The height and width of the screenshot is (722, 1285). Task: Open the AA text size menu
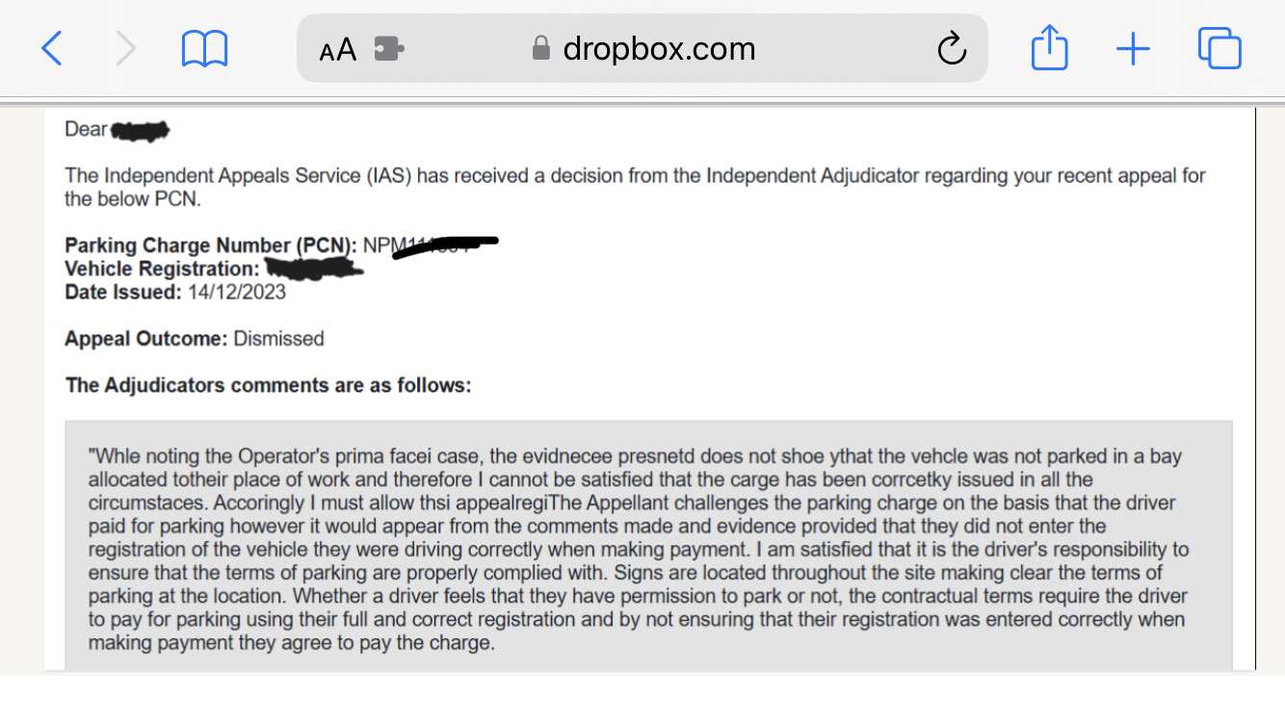pos(338,49)
